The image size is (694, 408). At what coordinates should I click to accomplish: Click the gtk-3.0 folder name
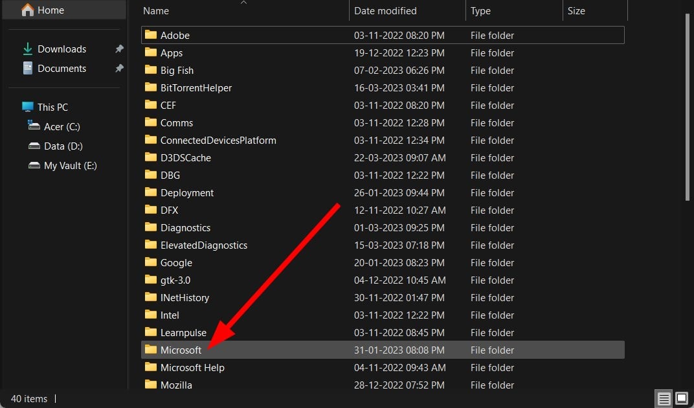click(x=175, y=280)
